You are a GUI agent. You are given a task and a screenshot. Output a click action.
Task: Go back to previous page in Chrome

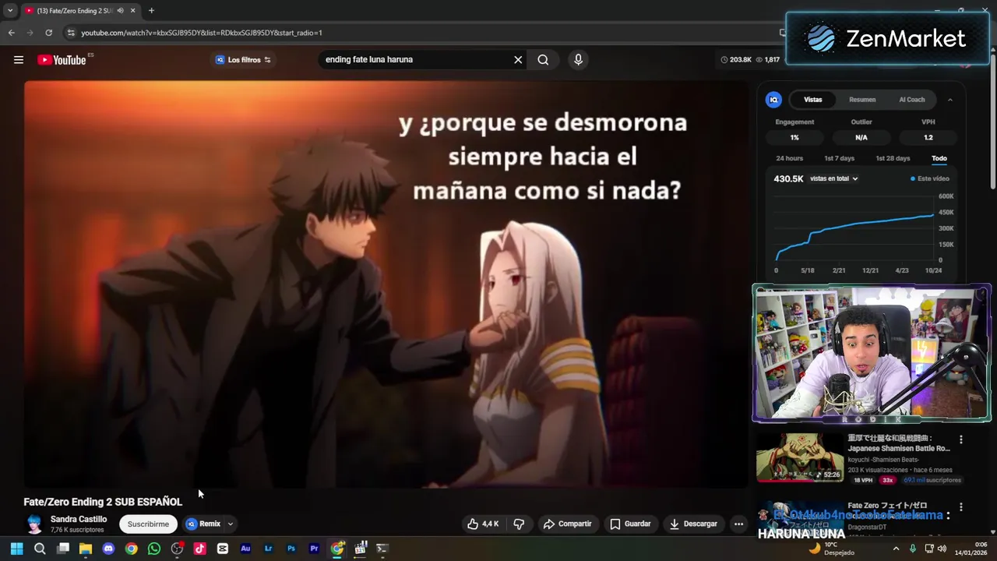click(x=11, y=33)
